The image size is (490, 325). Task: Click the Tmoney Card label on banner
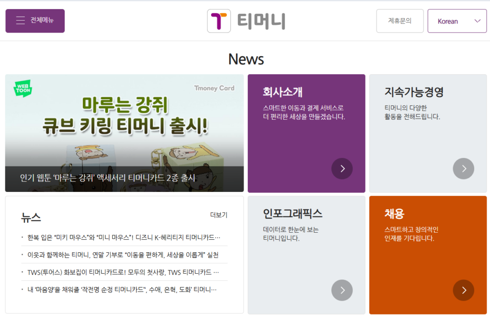(214, 88)
